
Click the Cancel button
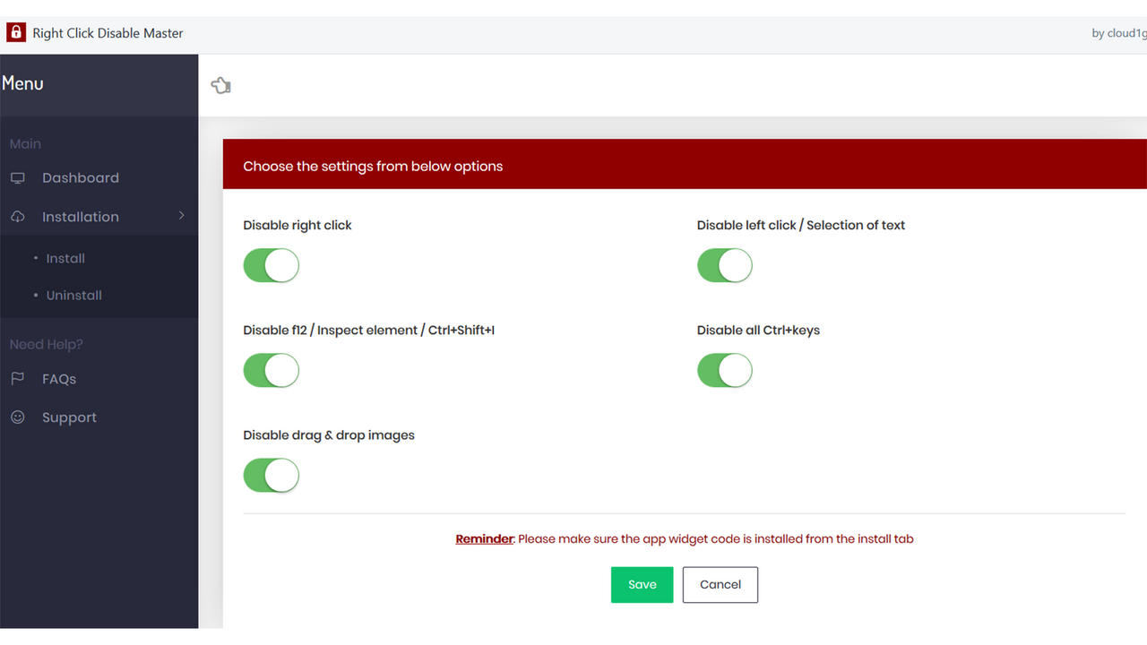point(720,585)
